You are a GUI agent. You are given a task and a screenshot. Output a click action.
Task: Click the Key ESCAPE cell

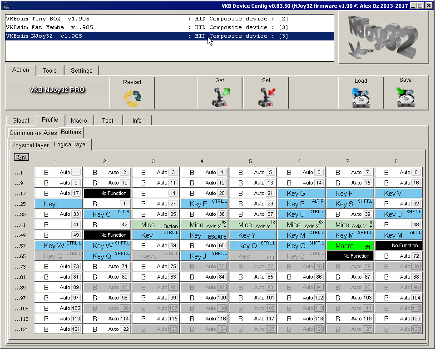(204, 235)
